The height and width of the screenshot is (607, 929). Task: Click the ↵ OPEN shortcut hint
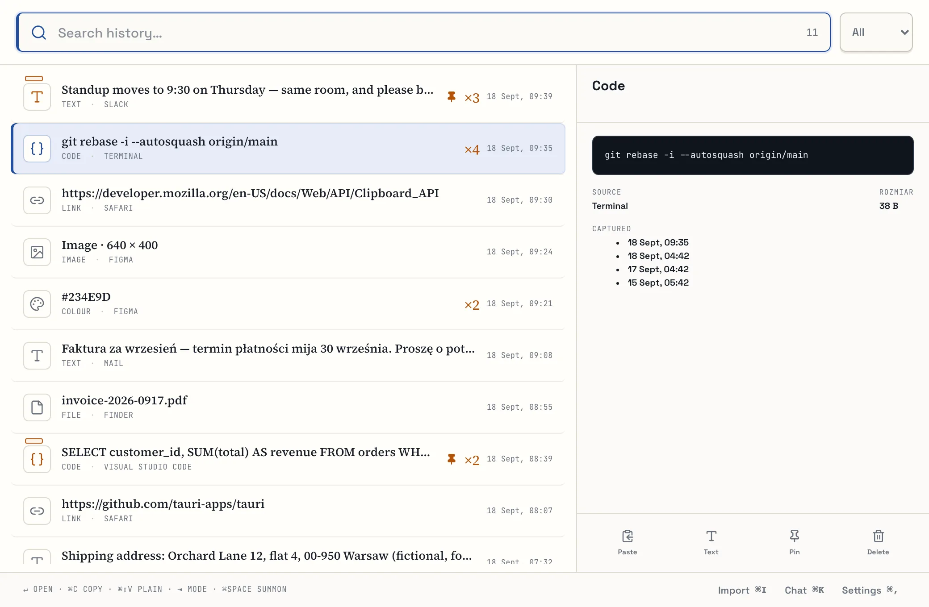(x=38, y=589)
